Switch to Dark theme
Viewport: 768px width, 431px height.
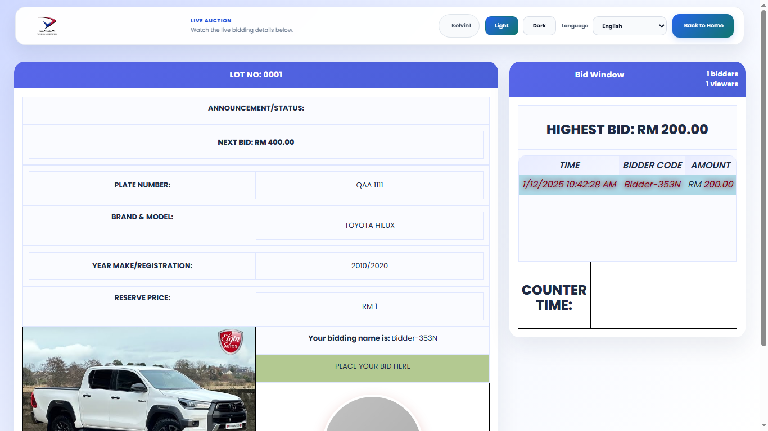(539, 26)
